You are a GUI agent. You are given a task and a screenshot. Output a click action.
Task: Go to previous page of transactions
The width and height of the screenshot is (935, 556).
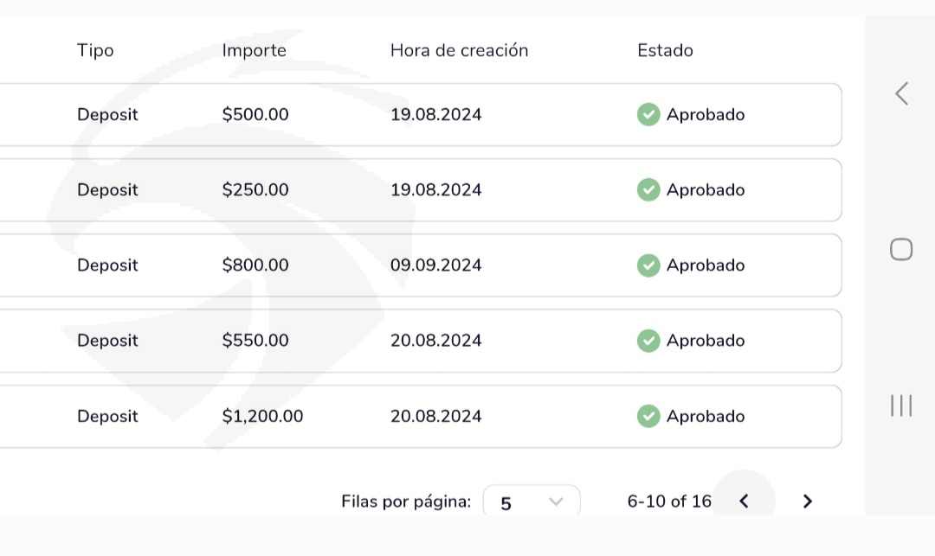(744, 501)
